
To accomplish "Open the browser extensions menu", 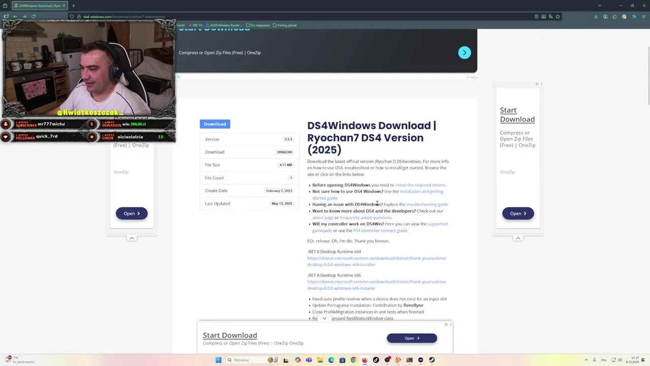I will (614, 17).
